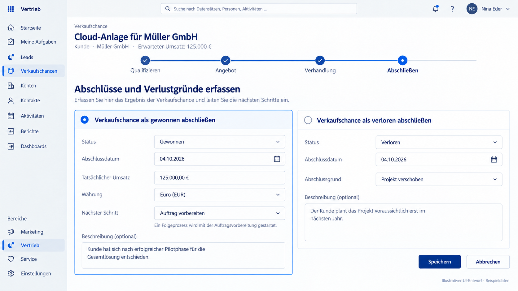
Task: Click the Speichern button
Action: click(x=440, y=262)
